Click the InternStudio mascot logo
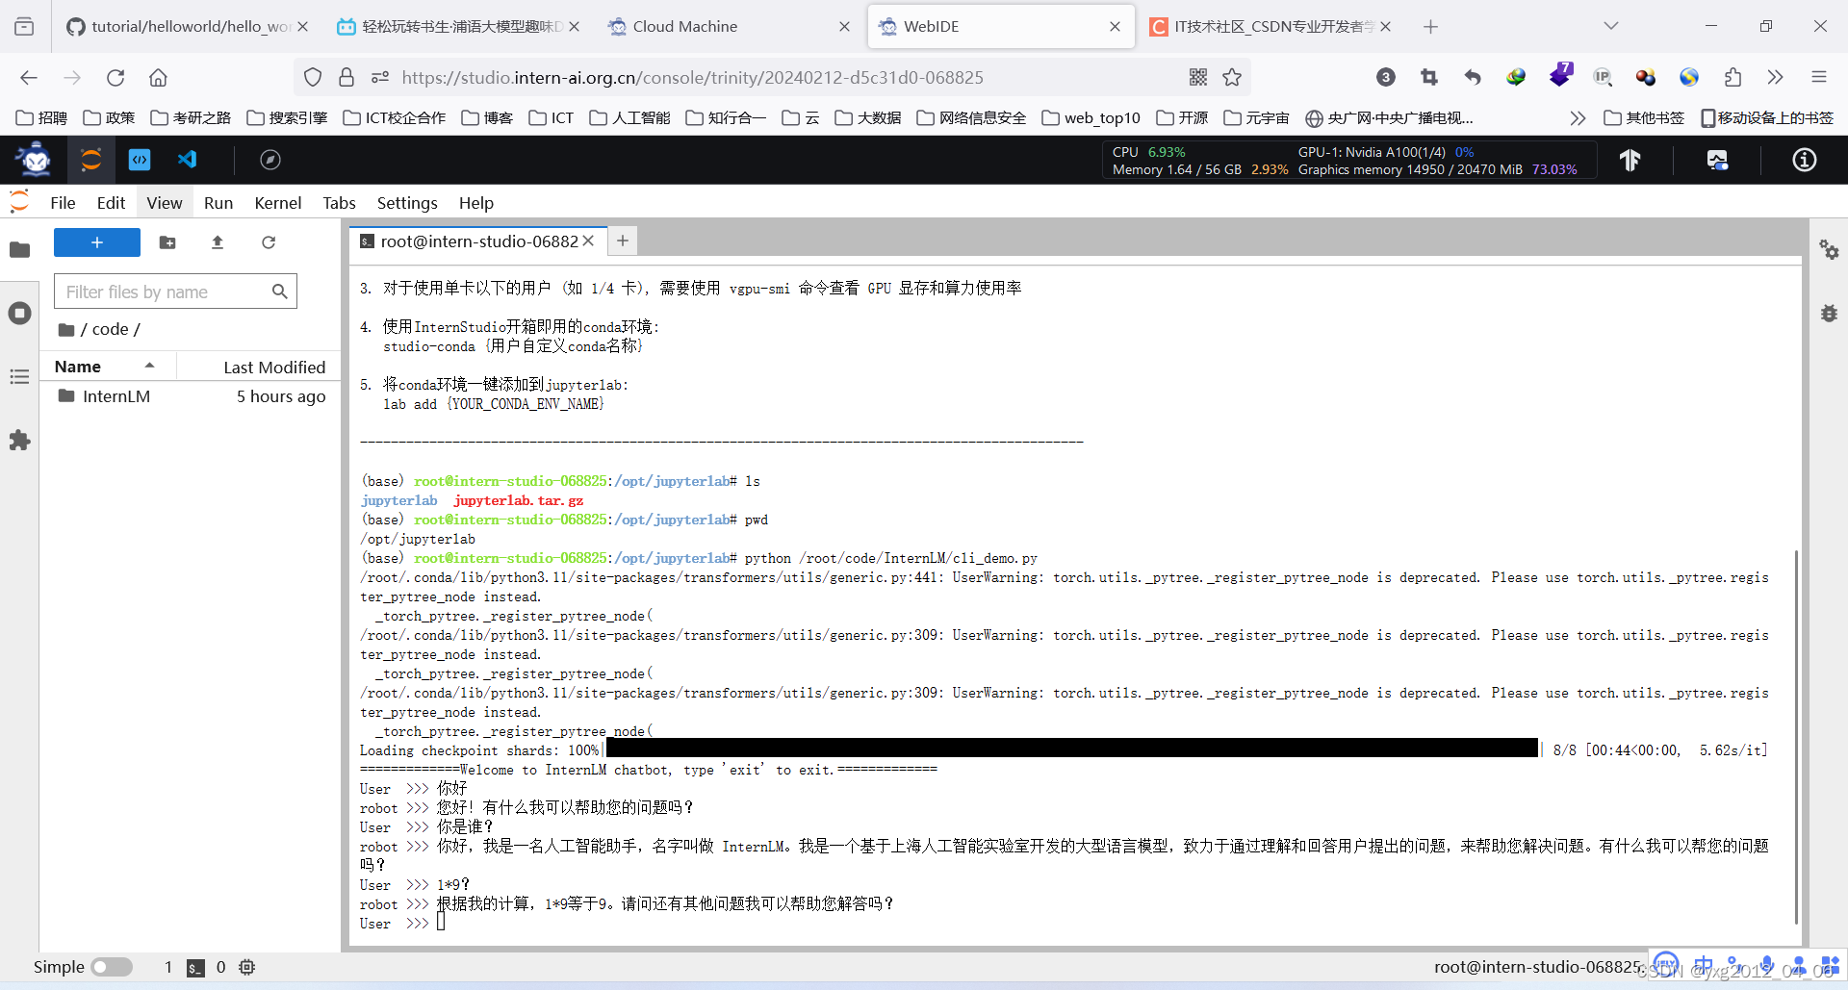The height and width of the screenshot is (990, 1848). point(35,160)
